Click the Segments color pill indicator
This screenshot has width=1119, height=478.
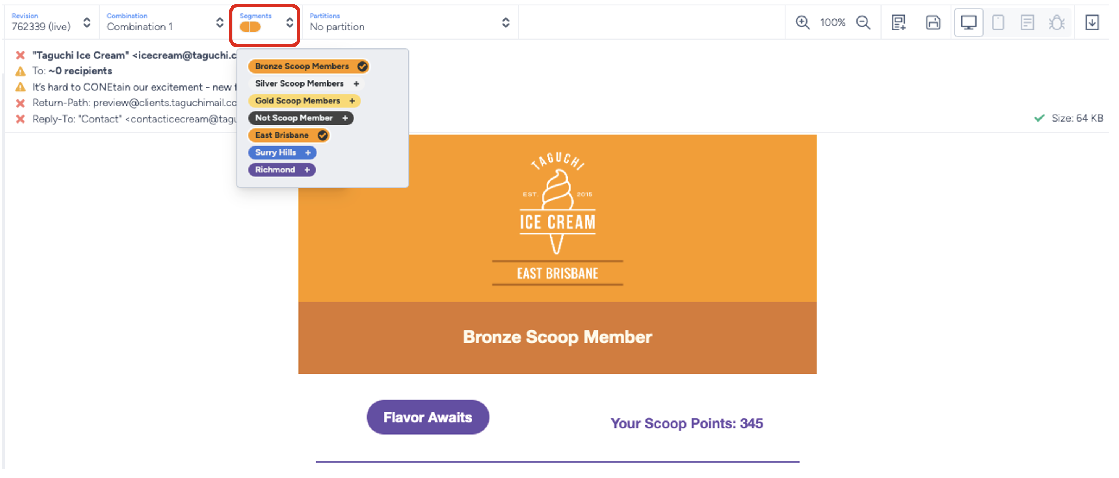(x=250, y=27)
